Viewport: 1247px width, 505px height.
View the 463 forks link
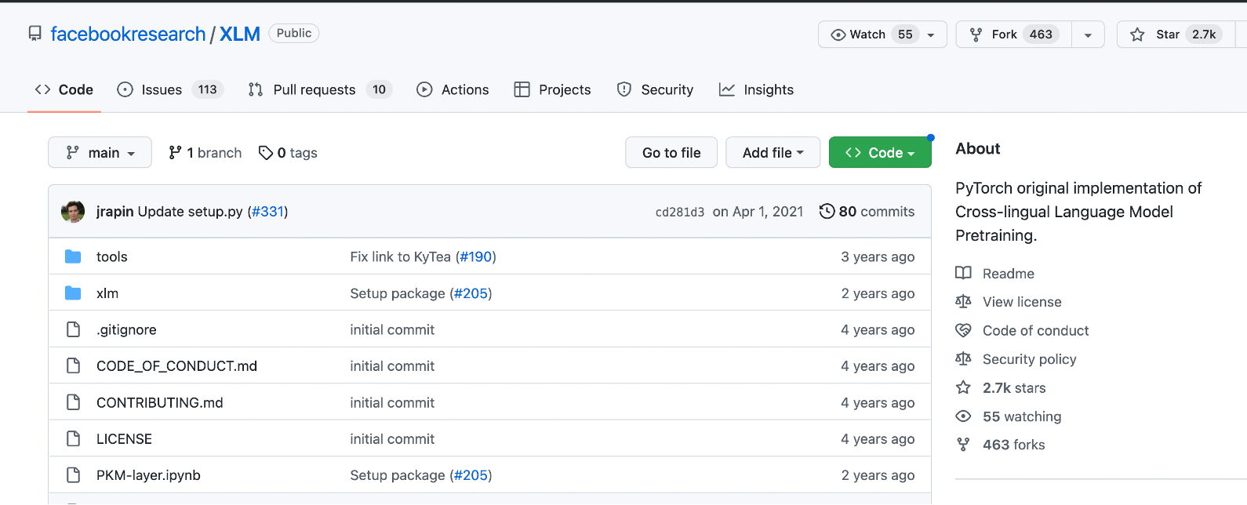pos(1013,445)
